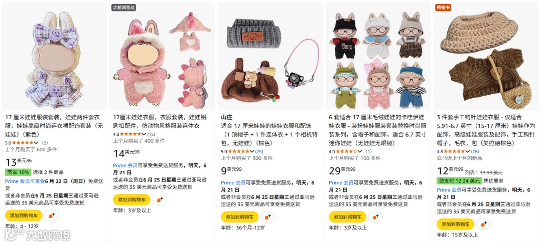Open the (29) reviews link for 山庄 product
The image size is (542, 245).
tap(259, 151)
